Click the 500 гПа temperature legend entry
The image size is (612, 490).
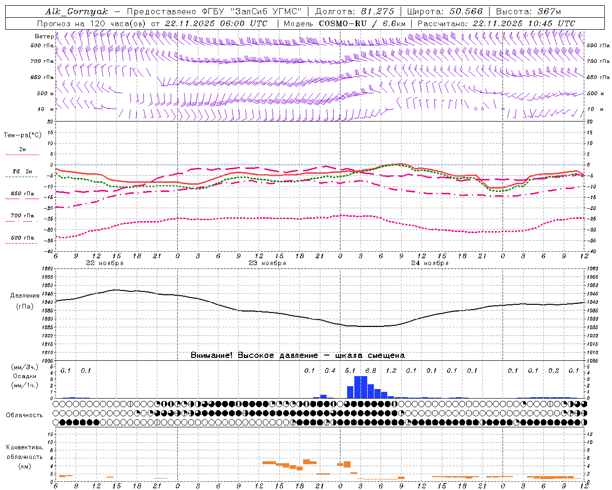click(22, 238)
